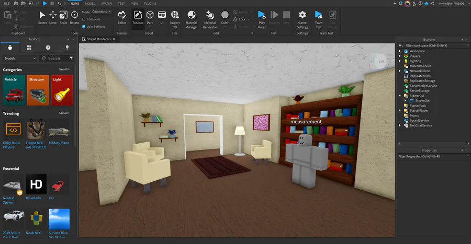The height and width of the screenshot is (244, 471).
Task: Click the collaborator add-user icon
Action: [x=414, y=3]
